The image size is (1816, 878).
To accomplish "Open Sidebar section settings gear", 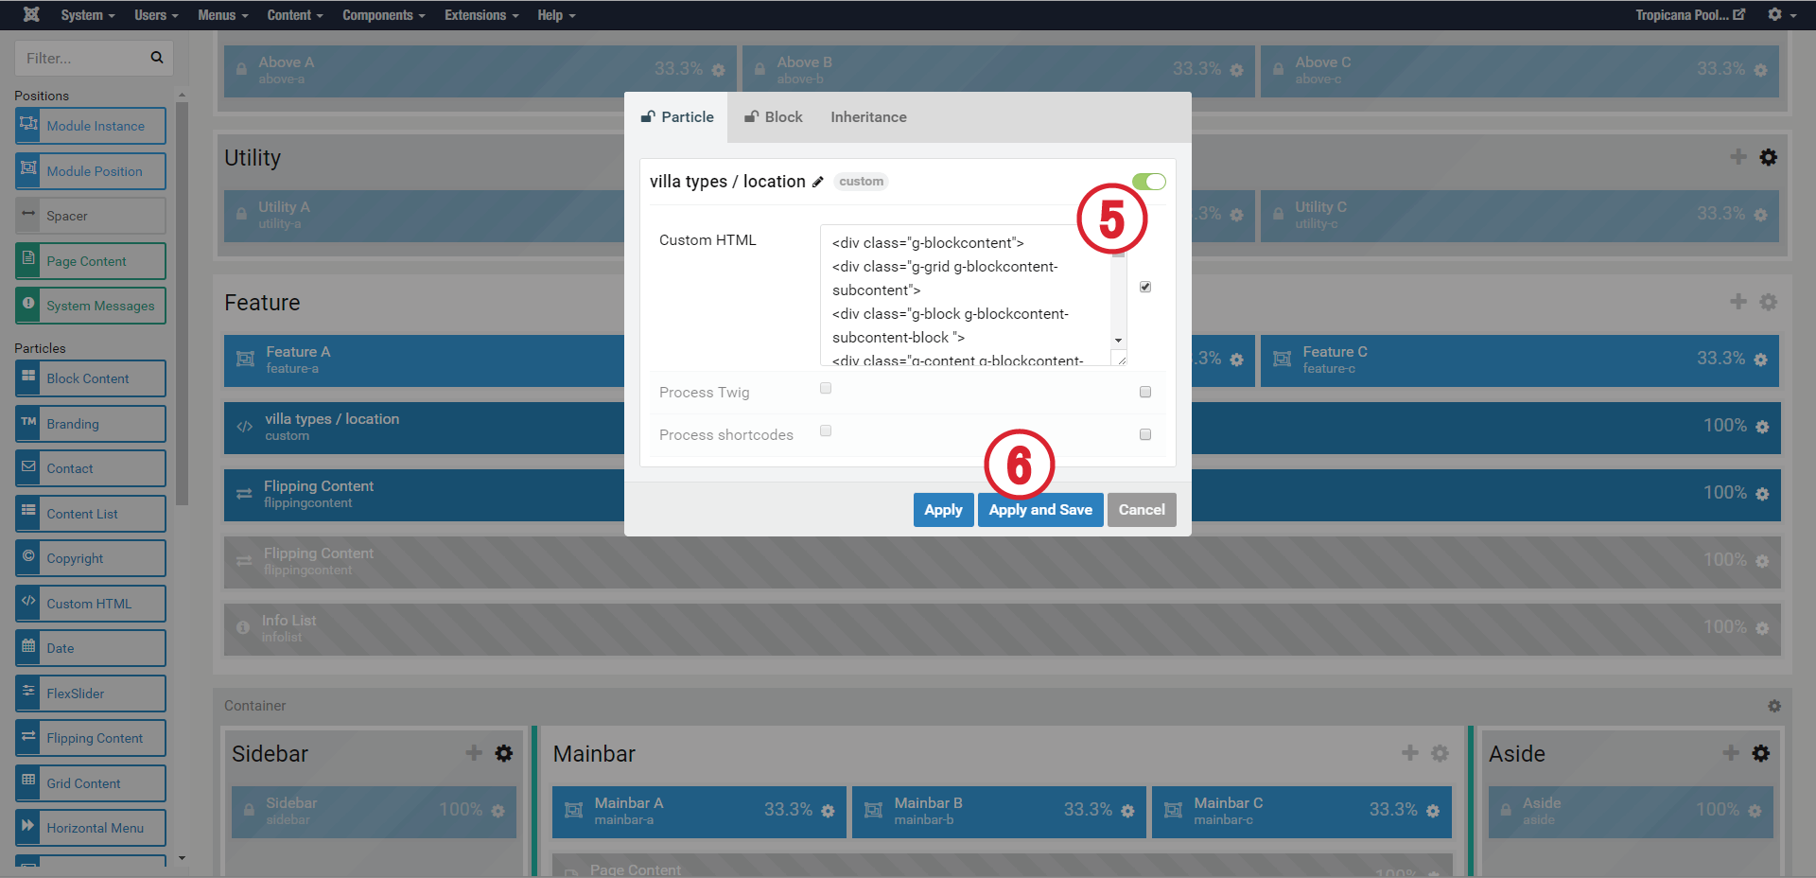I will 504,753.
